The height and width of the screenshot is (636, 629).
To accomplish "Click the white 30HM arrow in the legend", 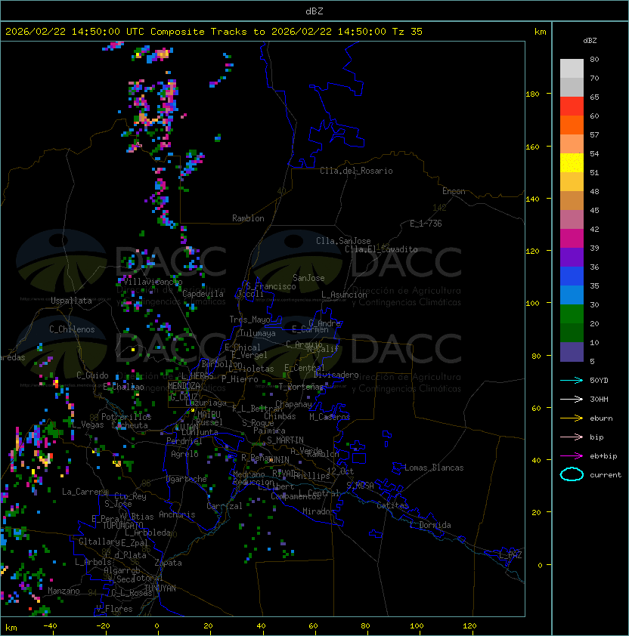I will pyautogui.click(x=572, y=399).
